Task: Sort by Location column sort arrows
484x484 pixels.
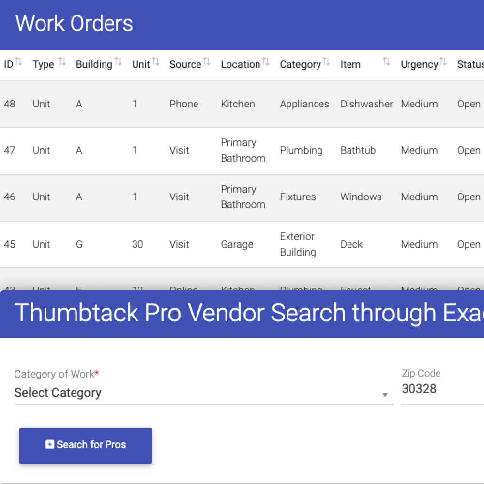Action: point(266,61)
